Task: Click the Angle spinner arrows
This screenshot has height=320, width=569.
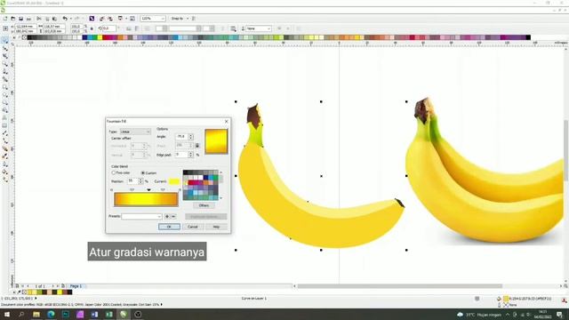Action: (x=190, y=137)
